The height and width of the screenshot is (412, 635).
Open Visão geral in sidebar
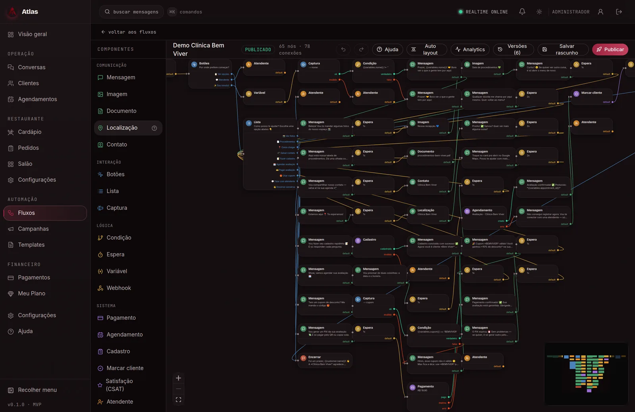pyautogui.click(x=45, y=34)
